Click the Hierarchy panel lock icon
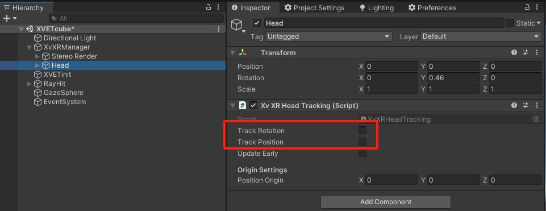Screen dimensions: 546x211 point(209,7)
